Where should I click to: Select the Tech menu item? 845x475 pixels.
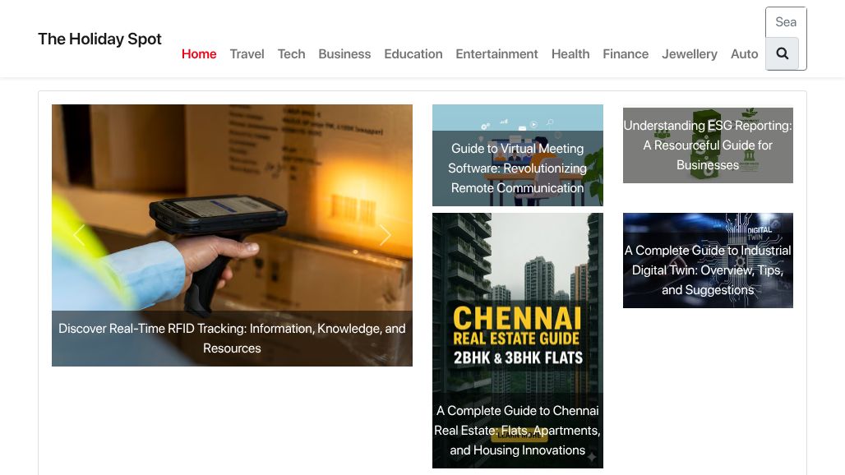[291, 54]
